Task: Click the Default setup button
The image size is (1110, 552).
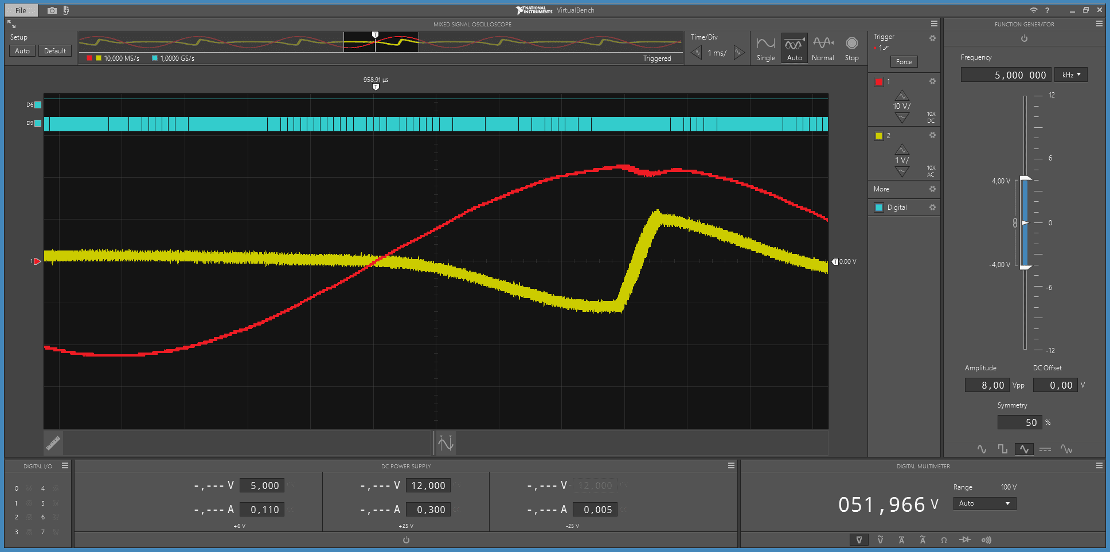Action: click(x=55, y=51)
